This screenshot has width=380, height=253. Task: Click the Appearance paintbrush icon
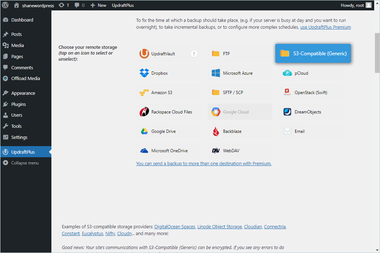(5, 93)
